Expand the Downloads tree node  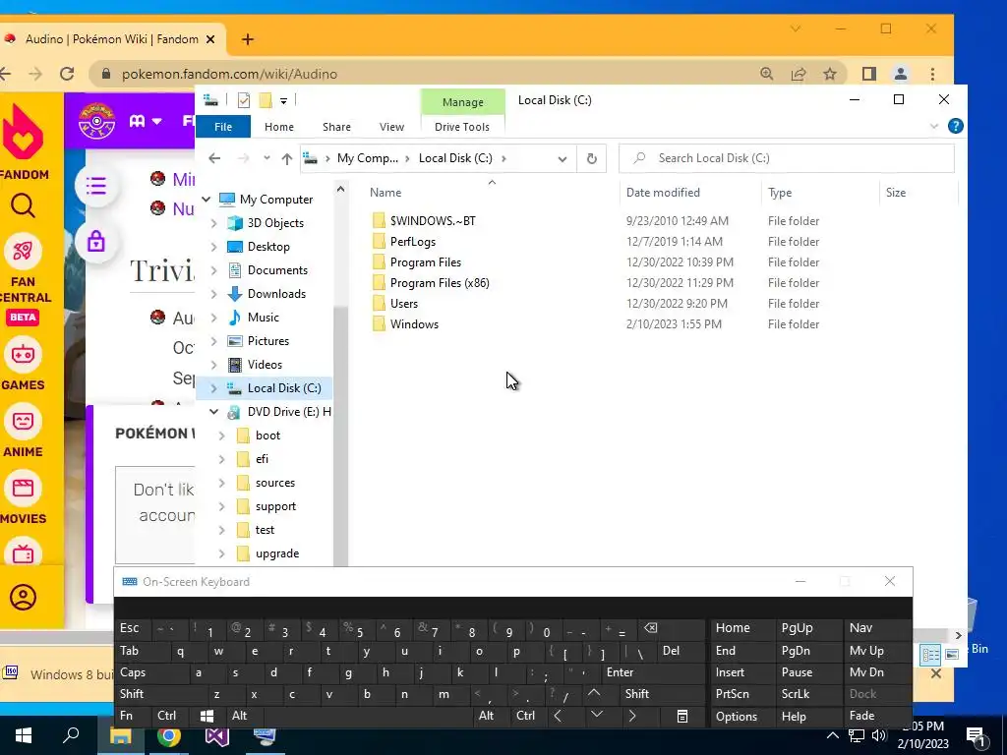click(x=213, y=294)
